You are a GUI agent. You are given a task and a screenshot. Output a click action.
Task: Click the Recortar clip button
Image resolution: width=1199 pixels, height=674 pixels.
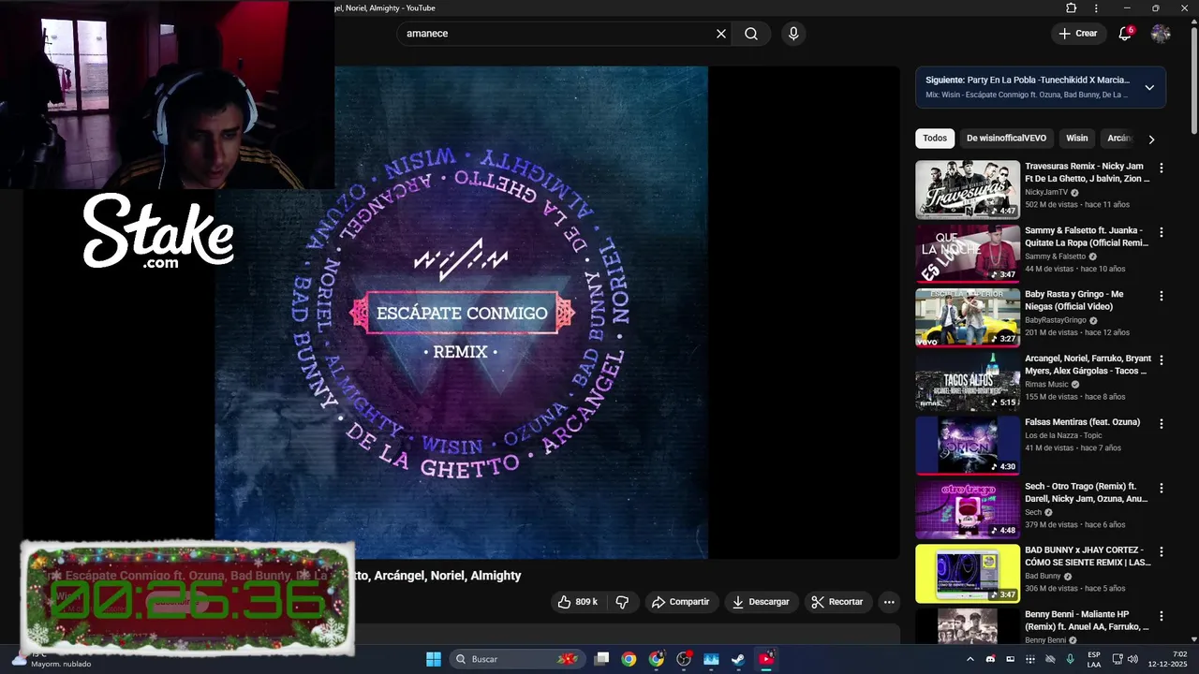pos(836,602)
